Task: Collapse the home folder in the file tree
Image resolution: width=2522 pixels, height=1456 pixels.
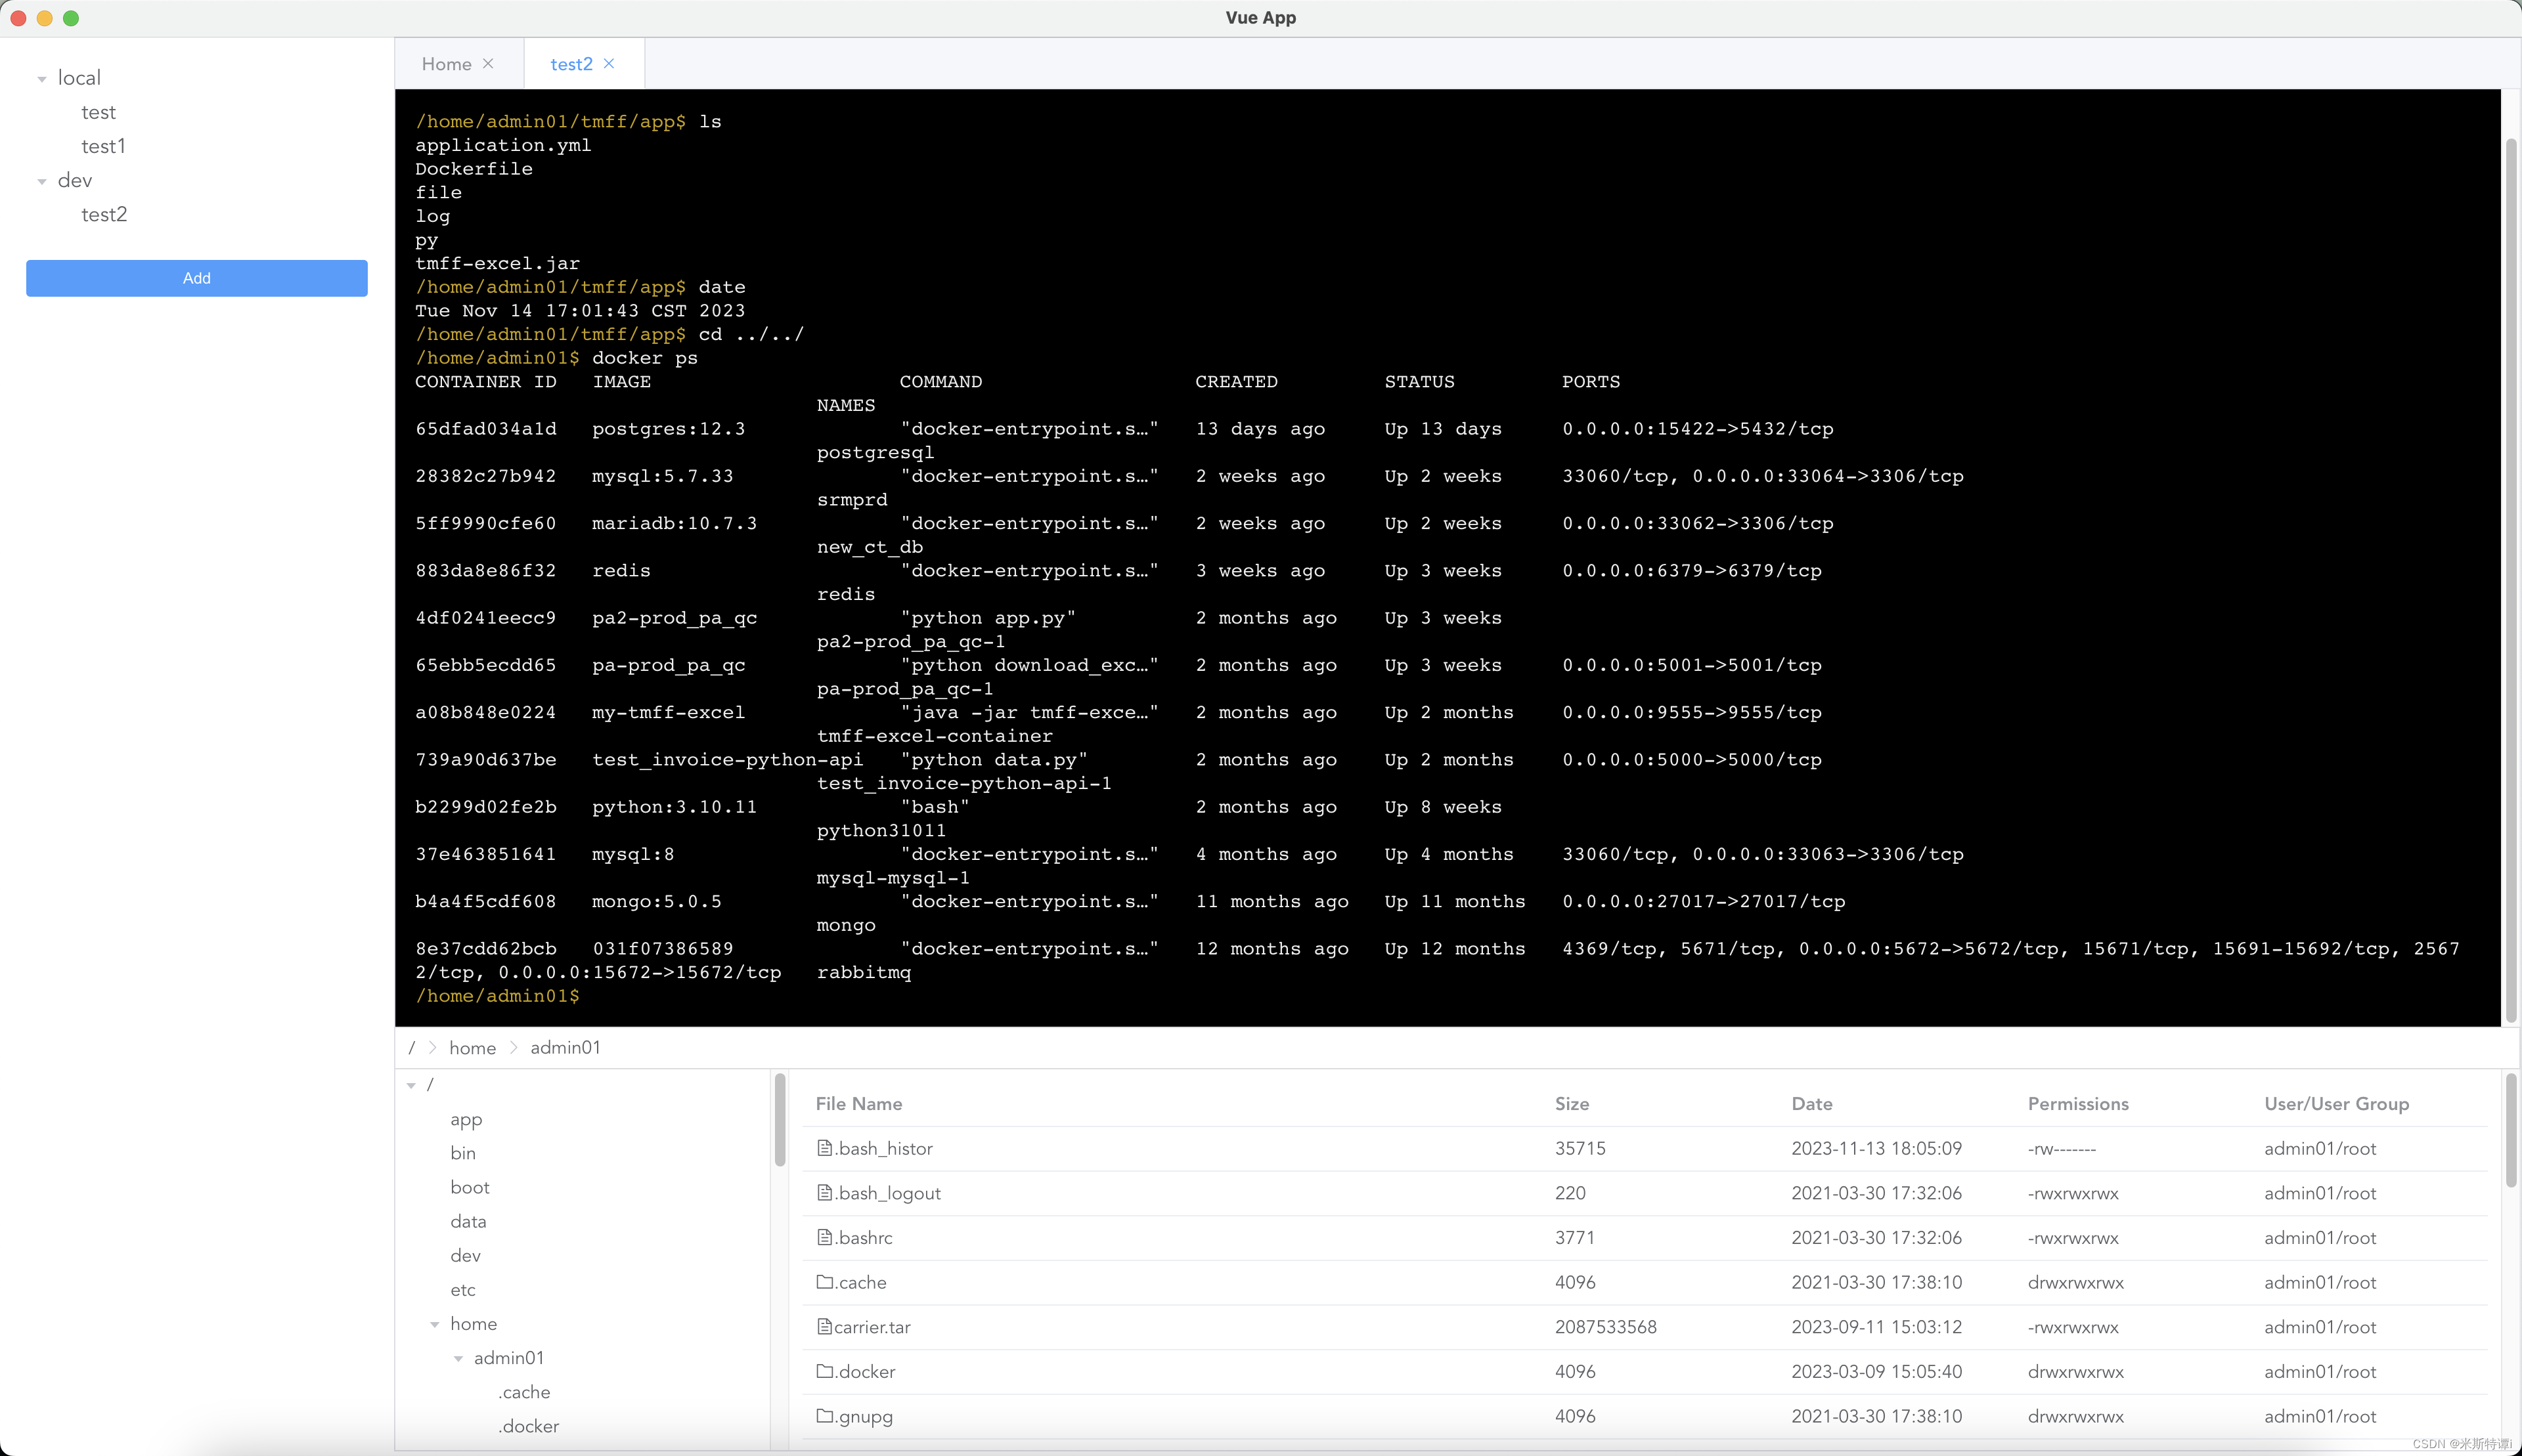Action: 435,1323
